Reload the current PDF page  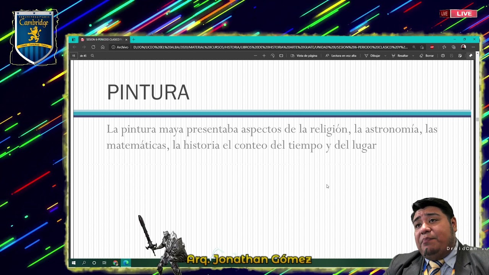pyautogui.click(x=93, y=47)
